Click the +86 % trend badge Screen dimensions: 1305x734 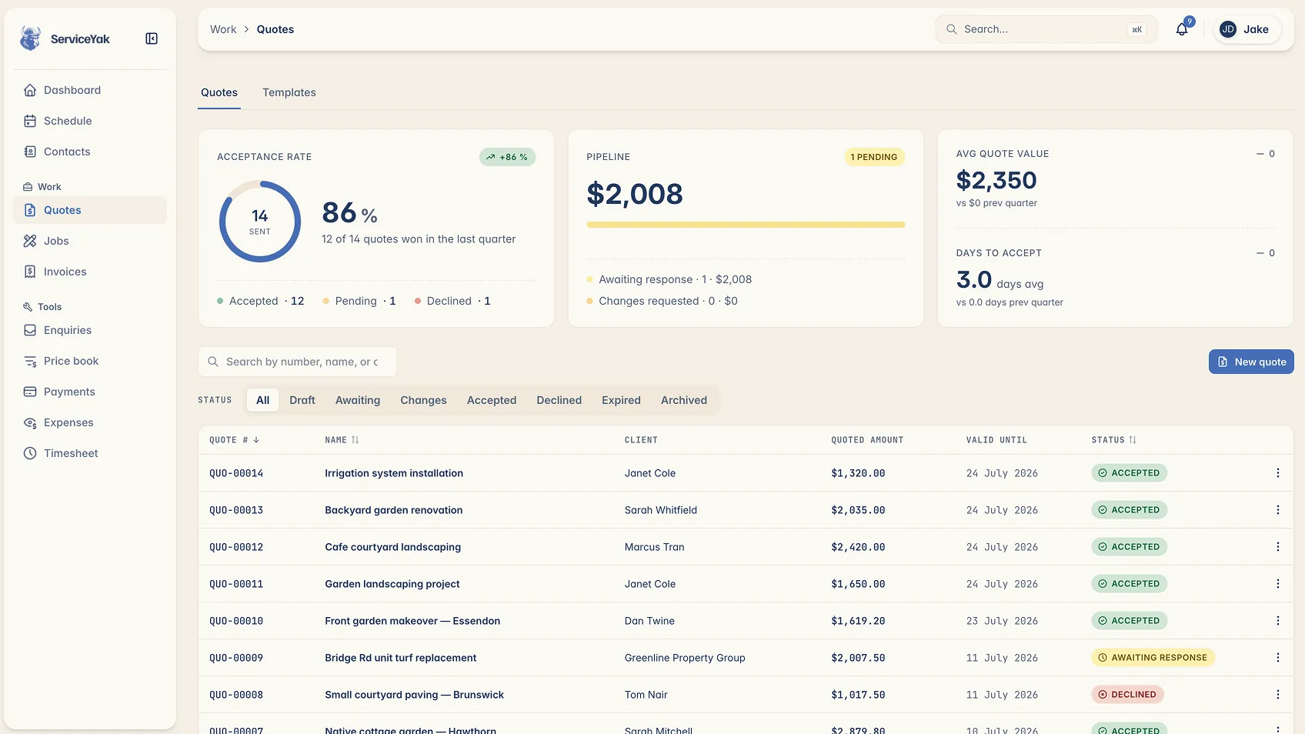(507, 157)
